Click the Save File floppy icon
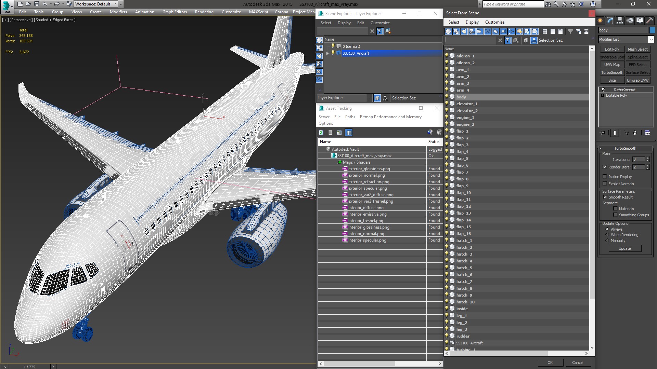657x369 pixels. [37, 4]
